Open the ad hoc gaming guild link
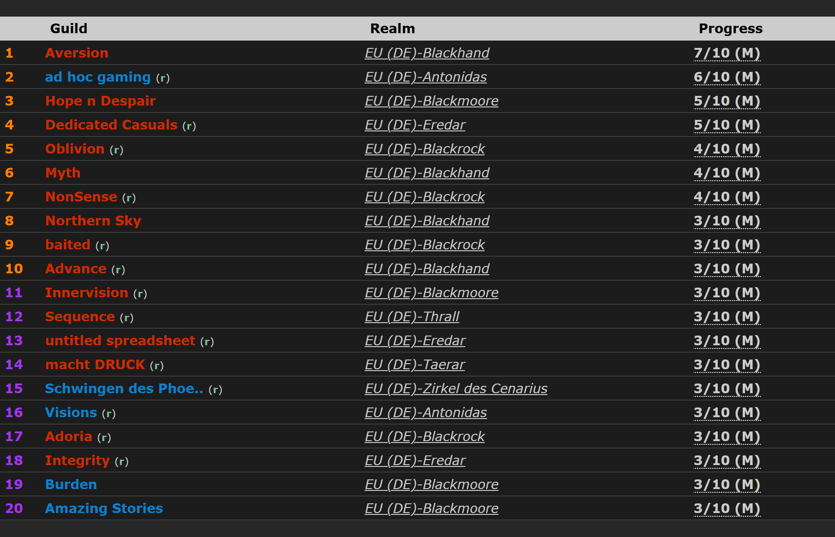The image size is (835, 537). point(98,77)
